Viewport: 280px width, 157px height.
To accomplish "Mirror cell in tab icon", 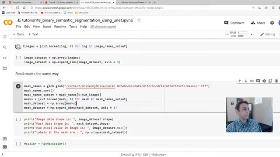I will click(270, 81).
